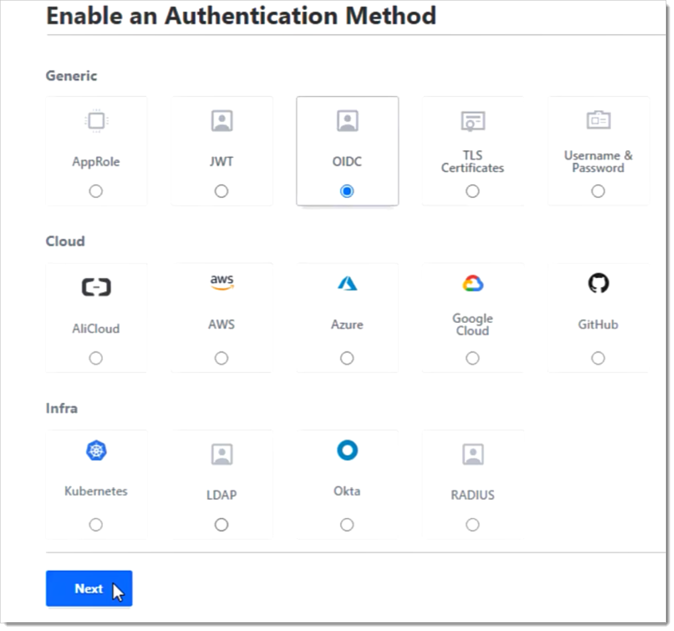Screen dimensions: 674x631
Task: Select the GitHub radio button
Action: click(598, 358)
